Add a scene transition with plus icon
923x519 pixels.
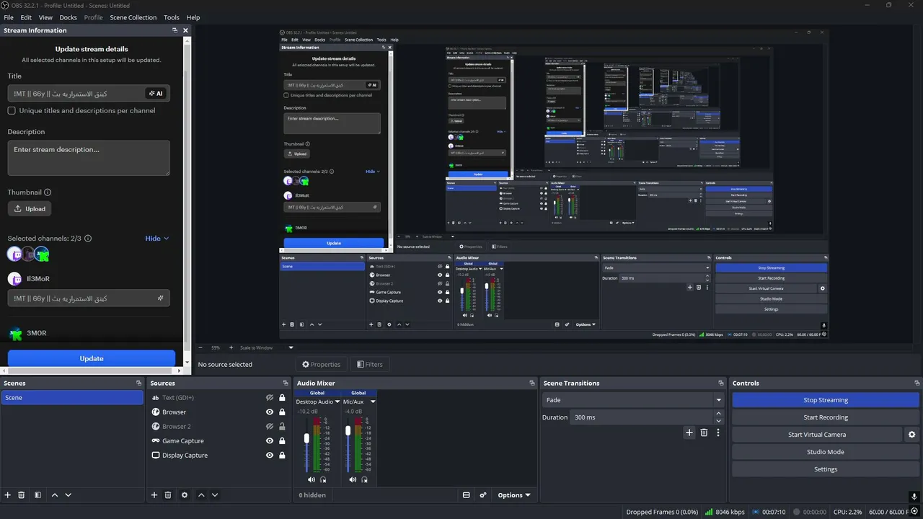tap(689, 432)
